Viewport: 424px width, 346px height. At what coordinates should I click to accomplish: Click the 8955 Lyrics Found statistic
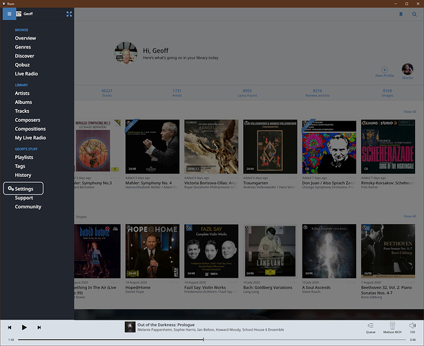tap(247, 93)
